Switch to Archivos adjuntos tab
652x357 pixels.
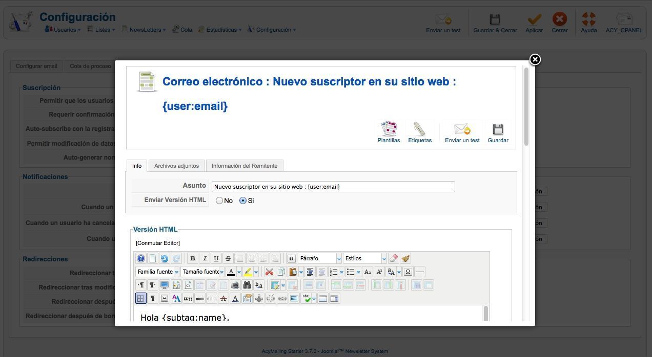click(176, 166)
